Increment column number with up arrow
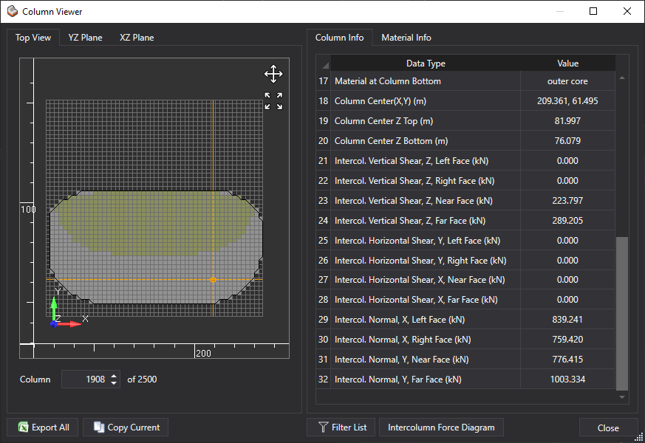The width and height of the screenshot is (645, 443). coord(114,375)
